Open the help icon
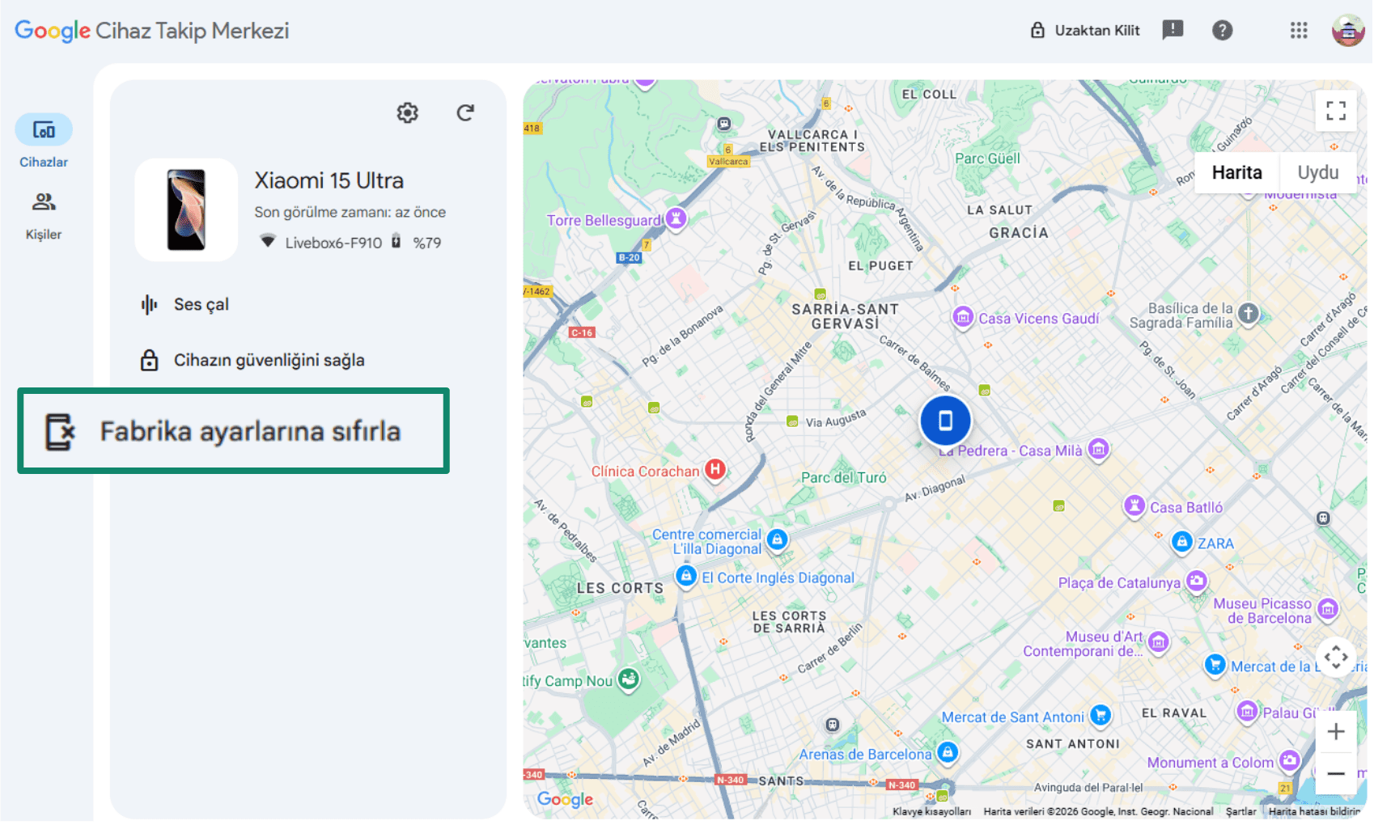This screenshot has width=1374, height=825. (1223, 31)
